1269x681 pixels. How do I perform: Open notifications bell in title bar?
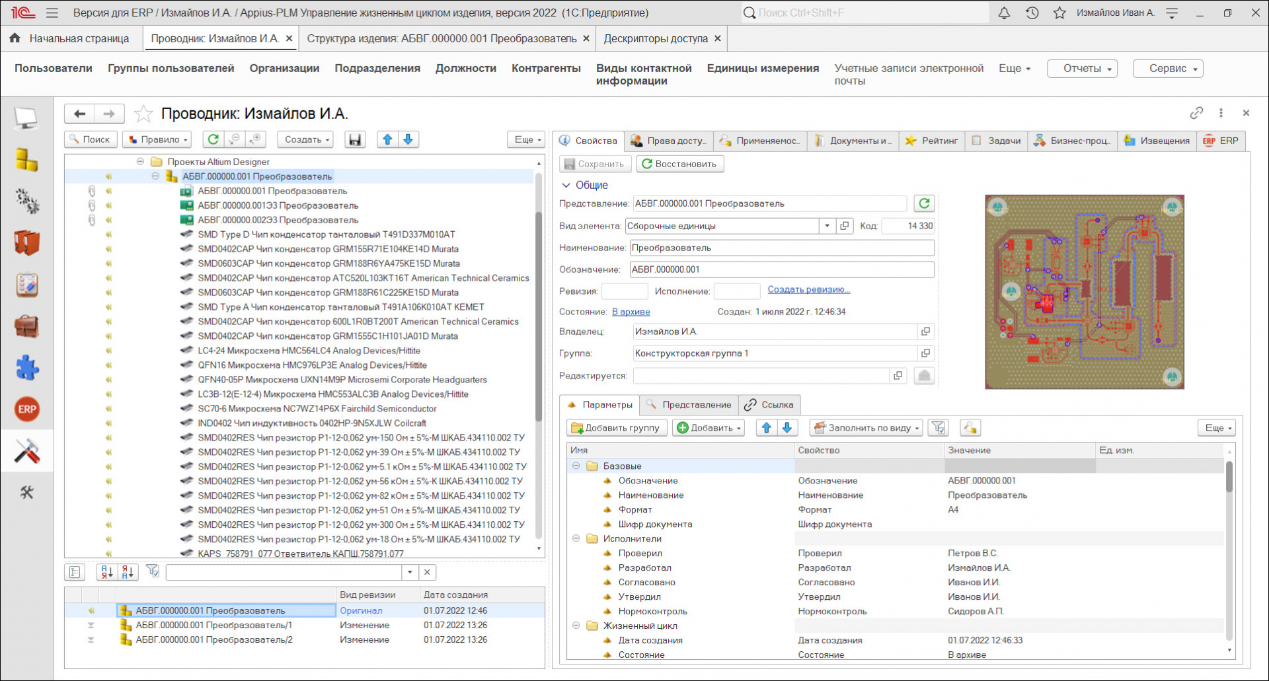pos(1004,13)
